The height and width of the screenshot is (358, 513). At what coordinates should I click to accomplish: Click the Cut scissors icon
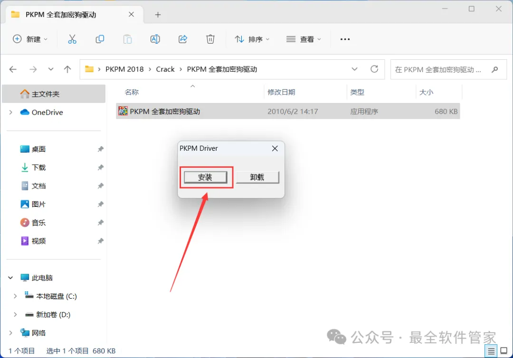72,39
